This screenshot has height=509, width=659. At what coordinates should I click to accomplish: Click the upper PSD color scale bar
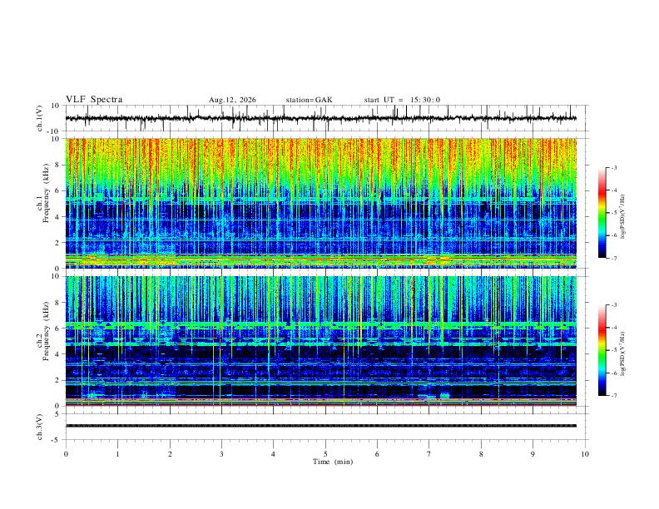pos(602,213)
